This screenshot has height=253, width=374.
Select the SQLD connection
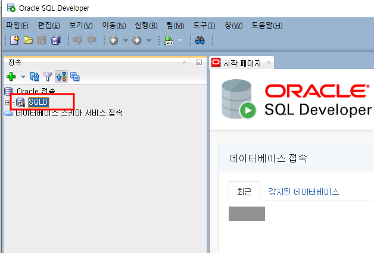pyautogui.click(x=38, y=102)
